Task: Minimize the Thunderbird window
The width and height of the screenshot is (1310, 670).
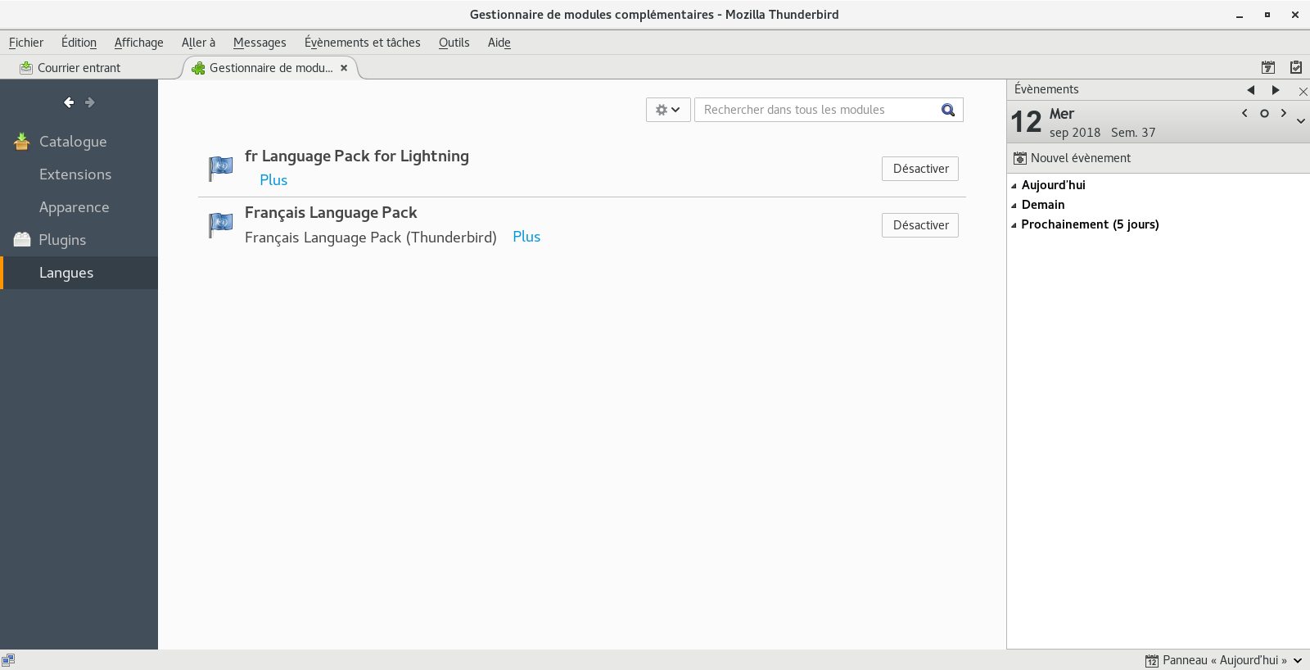Action: 1240,15
